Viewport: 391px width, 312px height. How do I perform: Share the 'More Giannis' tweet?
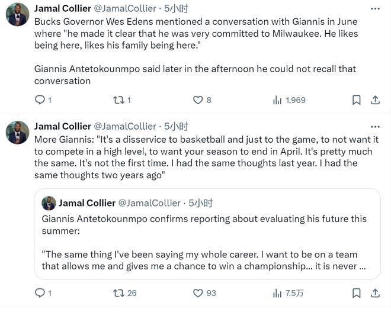coord(374,293)
